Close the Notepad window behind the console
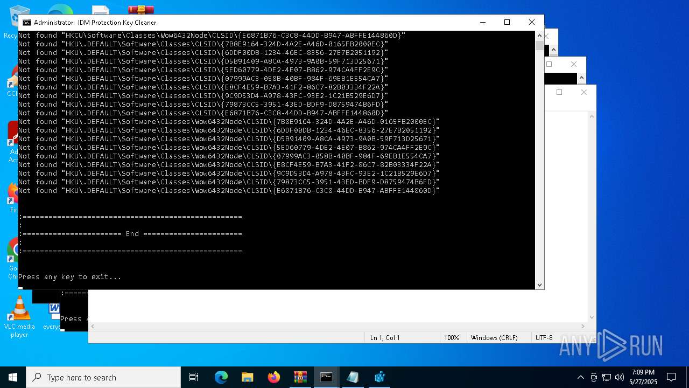689x388 pixels. coord(584,92)
